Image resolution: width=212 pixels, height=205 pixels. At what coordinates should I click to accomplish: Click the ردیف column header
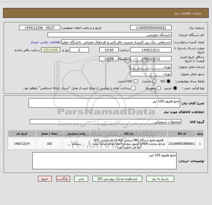(x=200, y=134)
